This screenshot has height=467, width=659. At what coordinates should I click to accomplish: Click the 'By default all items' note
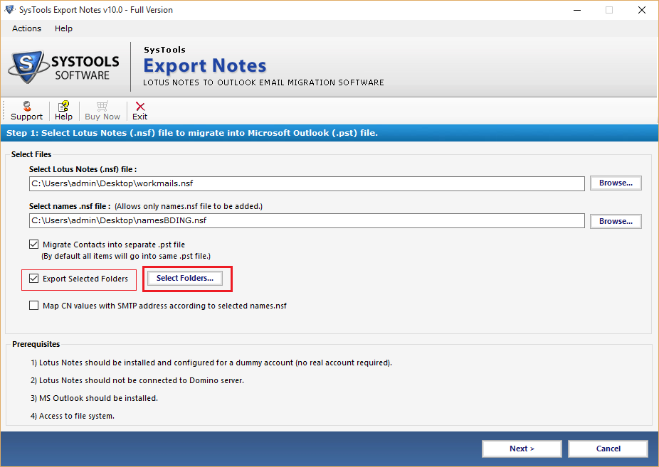tap(126, 256)
